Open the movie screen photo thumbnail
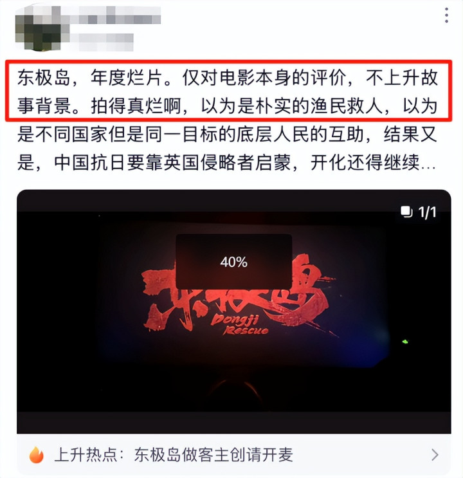463x478 pixels. click(x=234, y=311)
